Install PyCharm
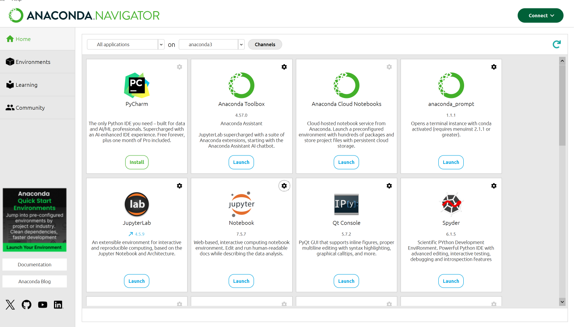574x327 pixels. (137, 162)
